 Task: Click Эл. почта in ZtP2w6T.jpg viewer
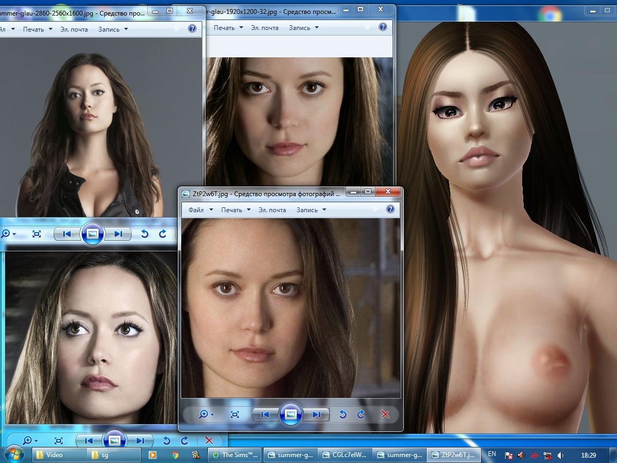point(272,210)
